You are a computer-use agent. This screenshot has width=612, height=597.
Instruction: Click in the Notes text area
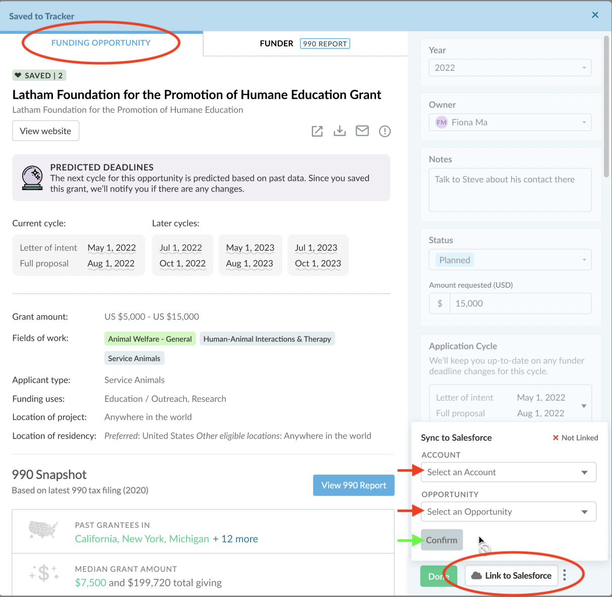pos(510,190)
